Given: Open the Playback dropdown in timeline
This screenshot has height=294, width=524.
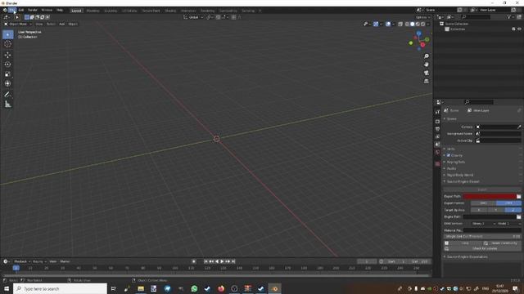Looking at the screenshot, I should click(x=22, y=261).
